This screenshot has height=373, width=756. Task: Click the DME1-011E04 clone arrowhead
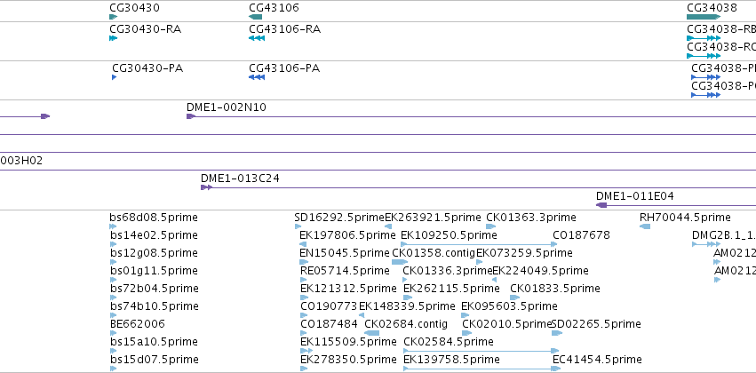click(601, 205)
